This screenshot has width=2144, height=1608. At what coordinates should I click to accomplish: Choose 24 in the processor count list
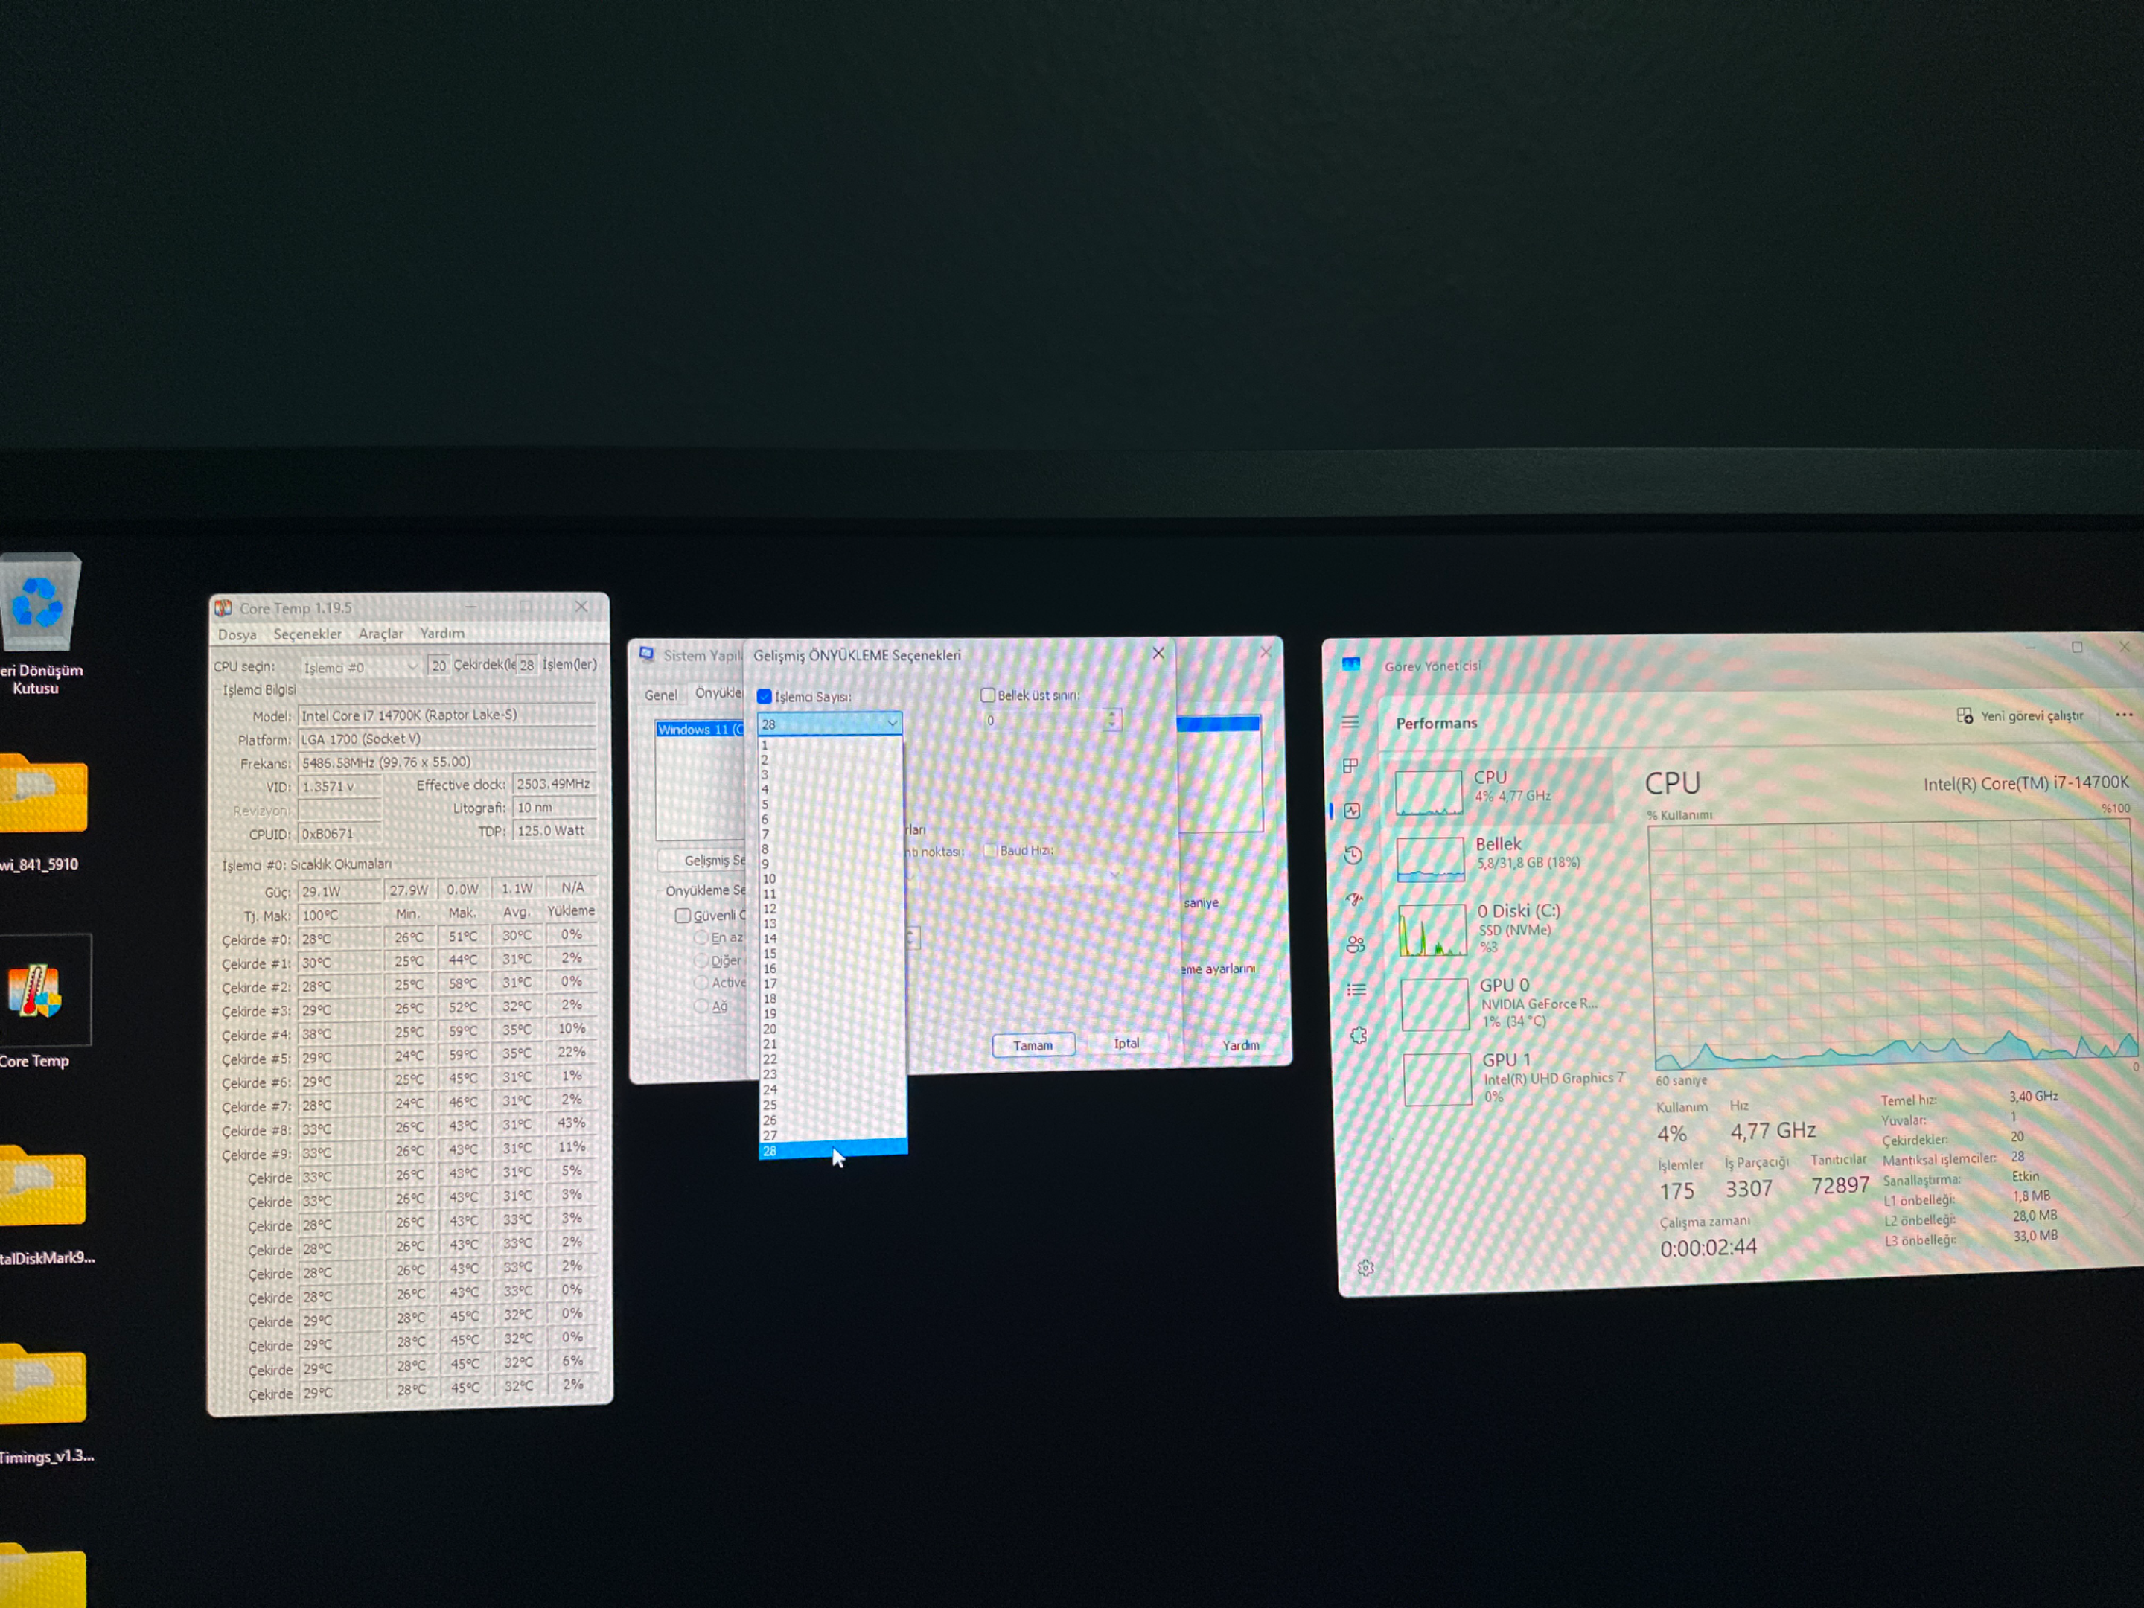click(832, 1089)
